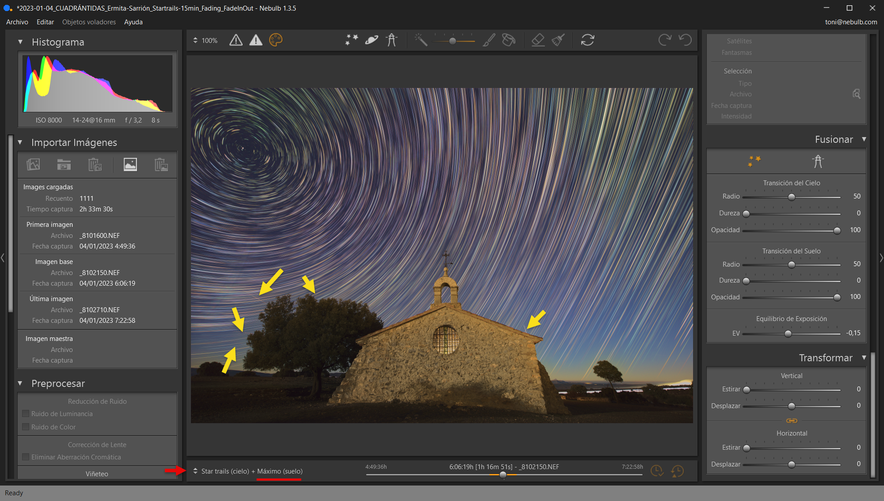Collapse the Importar Imágenes panel
Screen dimensions: 884x501
[20, 142]
